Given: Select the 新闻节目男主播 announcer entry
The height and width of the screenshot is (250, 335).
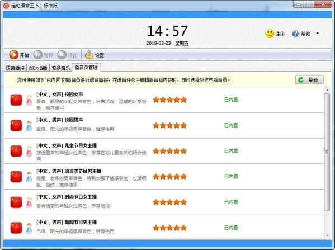Looking at the screenshot, I should pos(164,228).
